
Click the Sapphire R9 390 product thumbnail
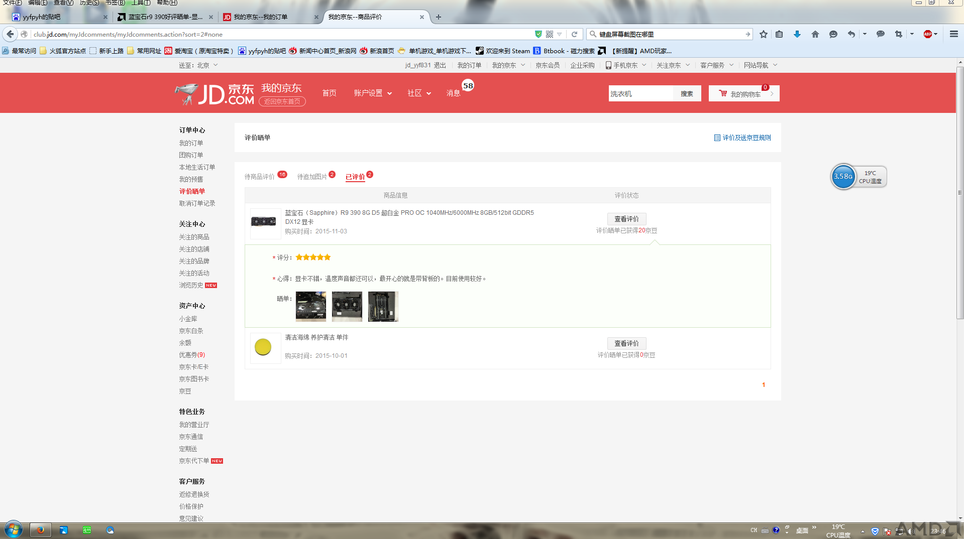click(x=265, y=223)
